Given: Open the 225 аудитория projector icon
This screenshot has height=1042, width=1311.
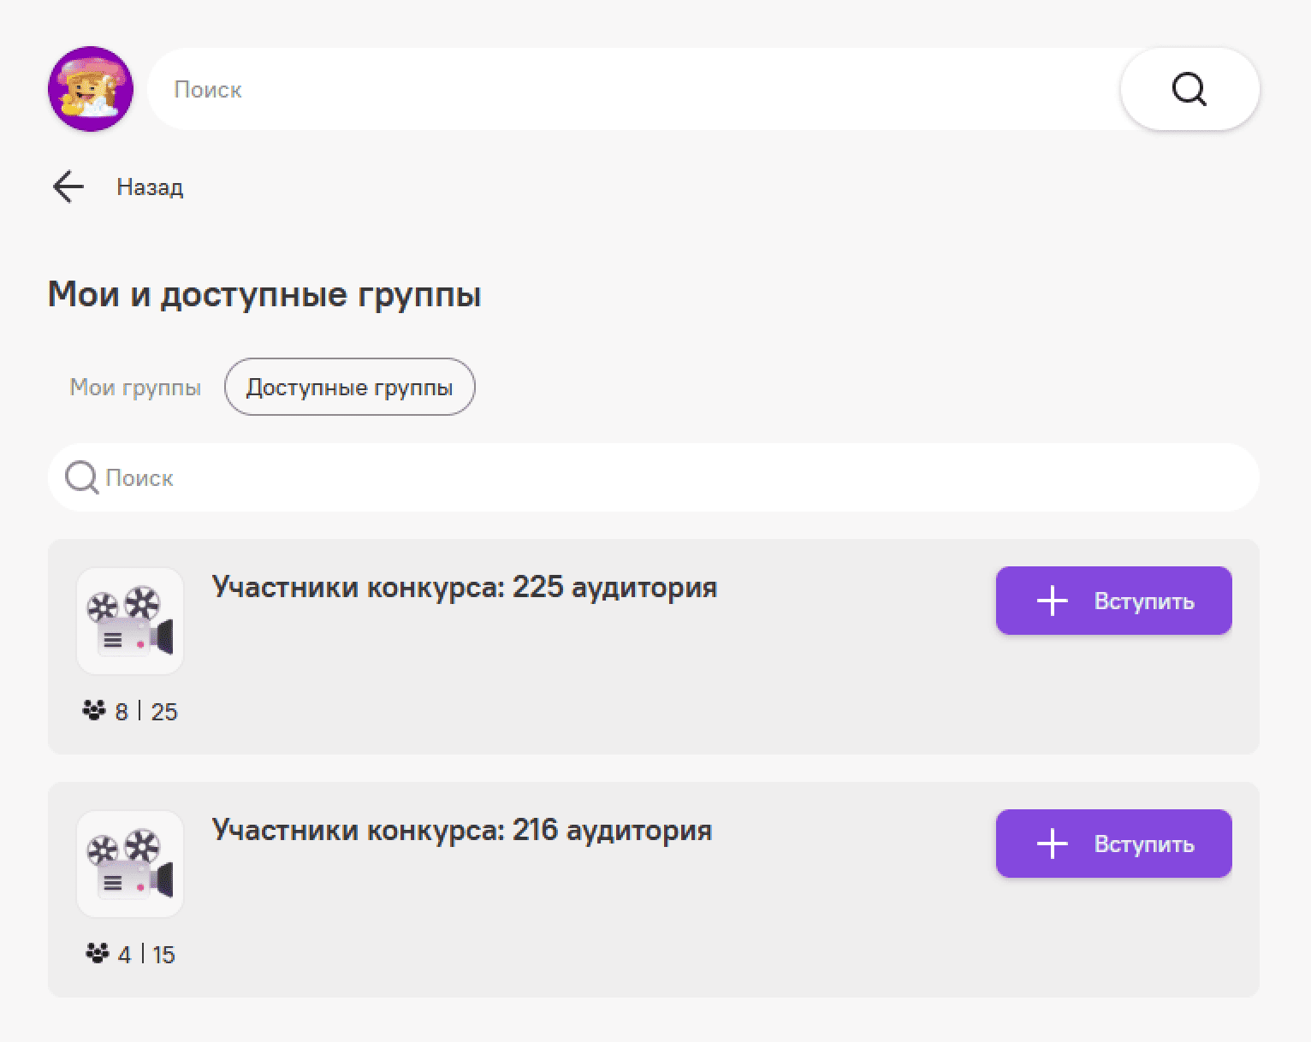Looking at the screenshot, I should tap(130, 621).
